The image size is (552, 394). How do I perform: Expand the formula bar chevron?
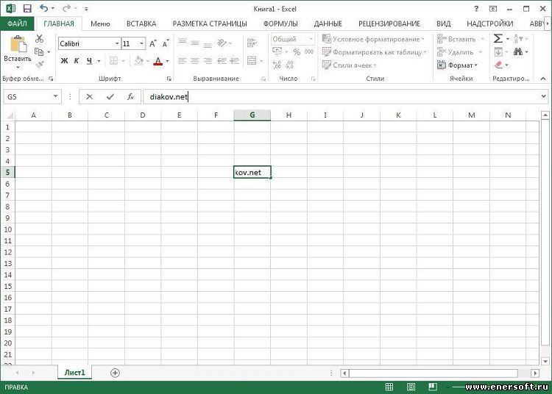tap(544, 96)
